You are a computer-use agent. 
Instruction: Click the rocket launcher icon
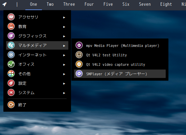click(x=4, y=4)
